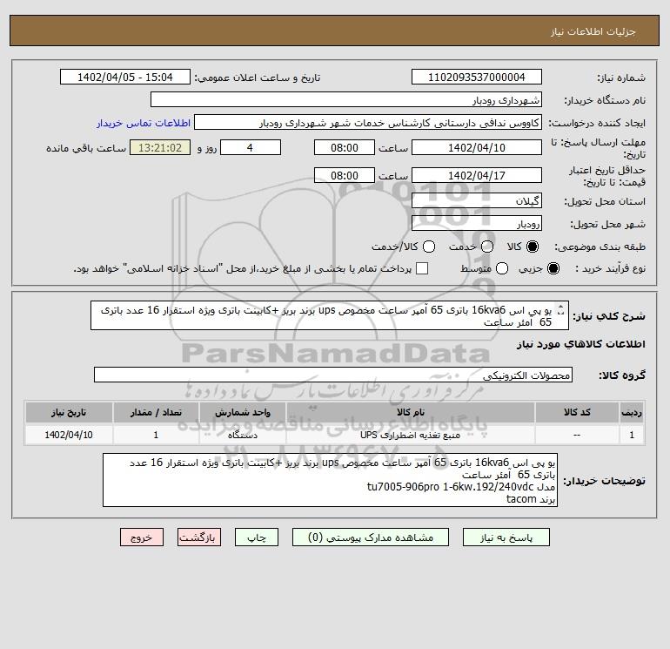Open مشاهده مدارک پیوستی (0) button
Viewport: 670px width, 649px height.
pyautogui.click(x=371, y=537)
